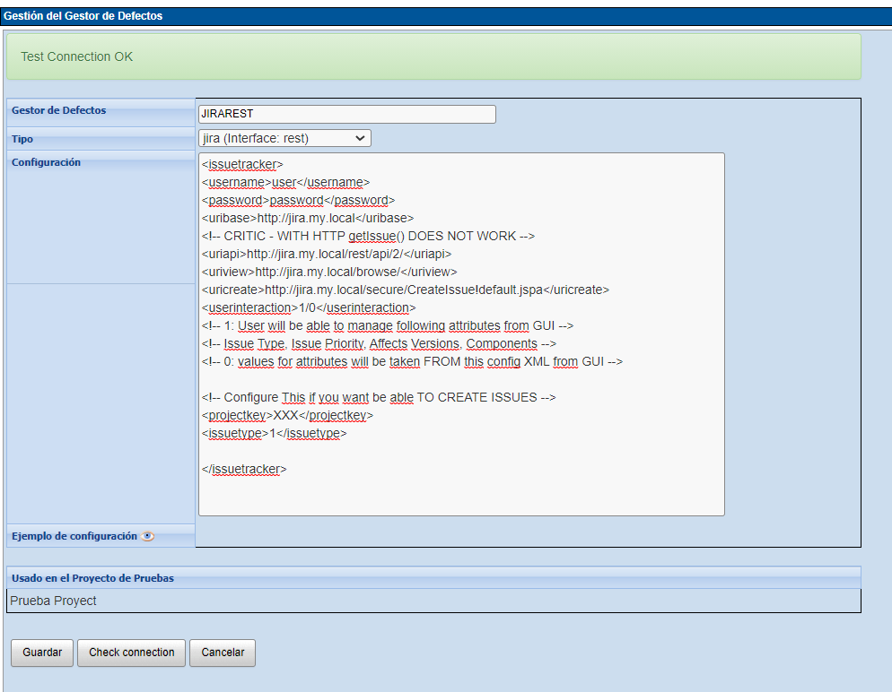This screenshot has height=692, width=892.
Task: Click the Configuración label
Action: [46, 162]
